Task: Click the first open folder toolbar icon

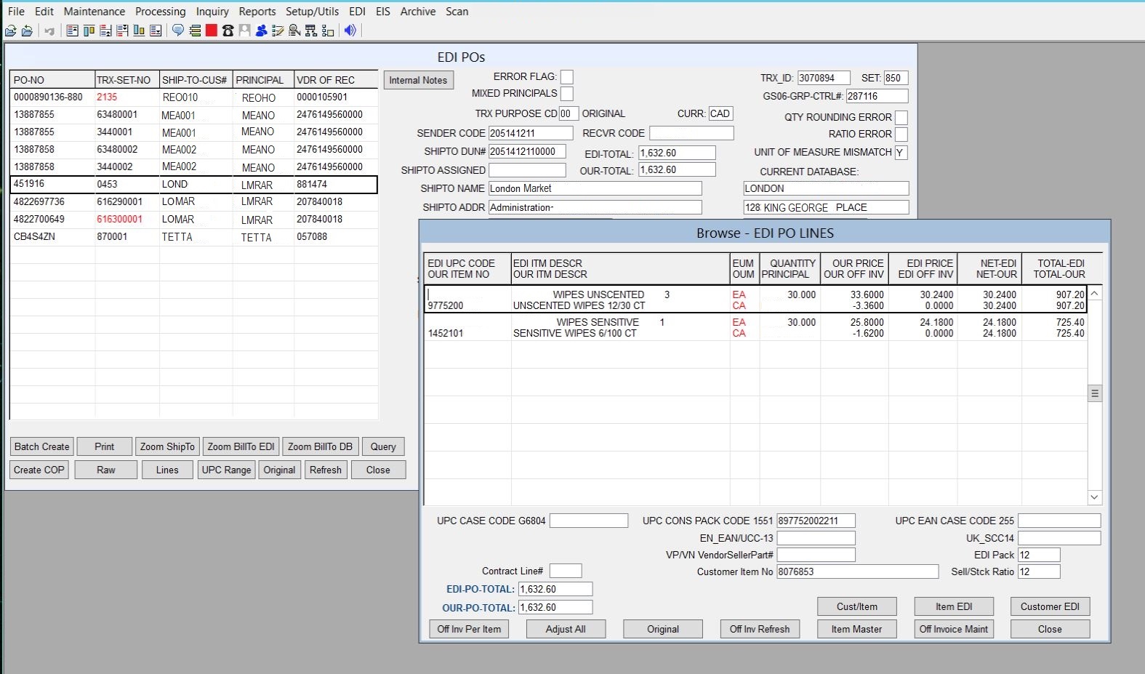Action: click(11, 31)
